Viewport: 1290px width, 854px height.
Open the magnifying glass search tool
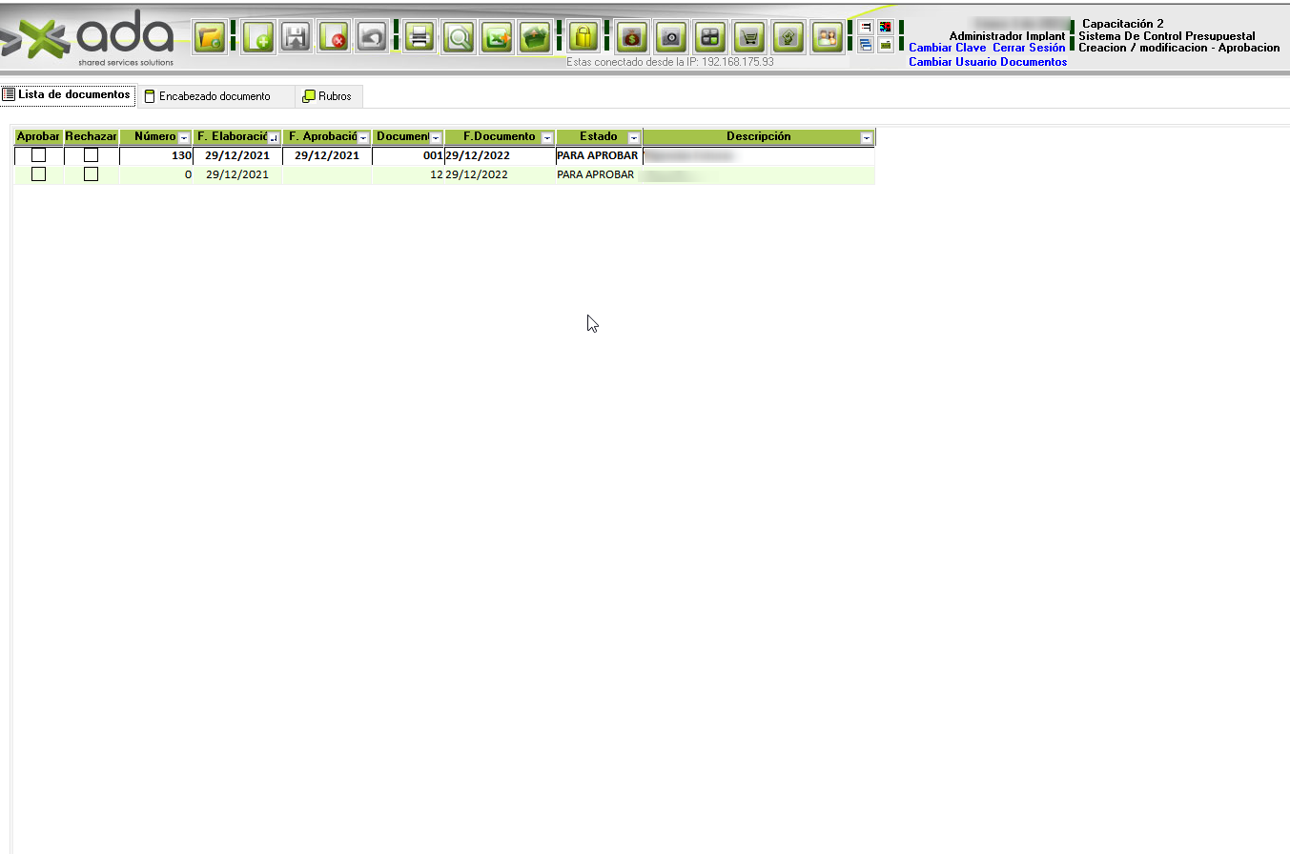(x=459, y=38)
